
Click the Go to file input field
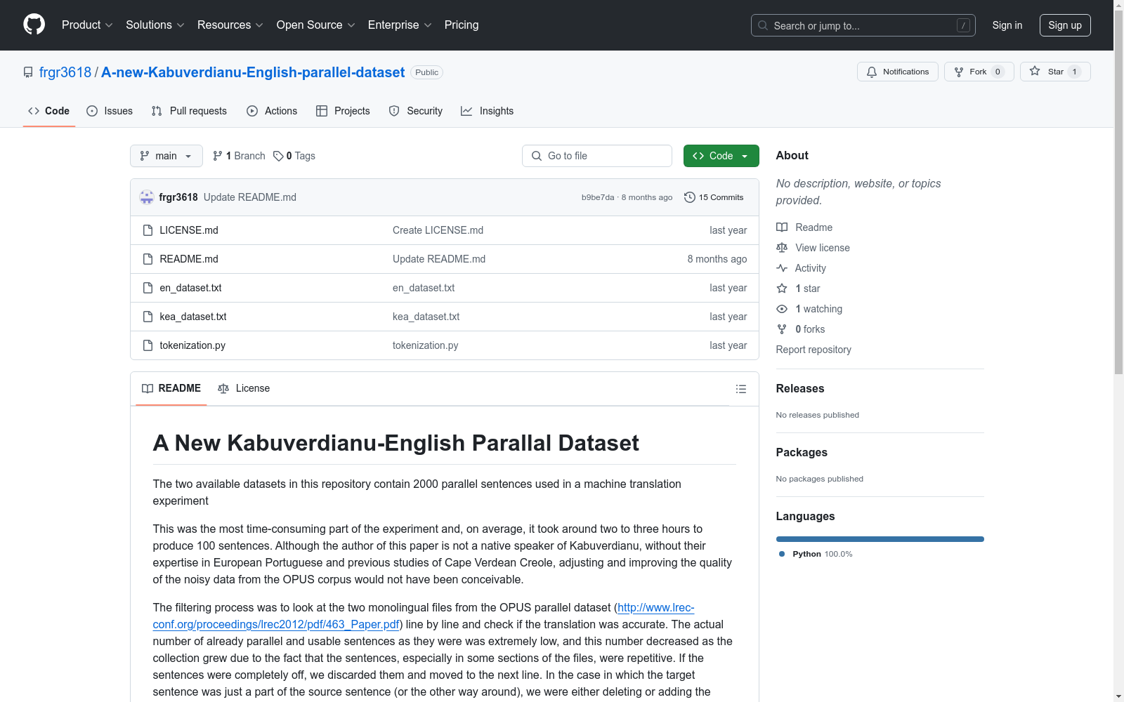point(597,156)
